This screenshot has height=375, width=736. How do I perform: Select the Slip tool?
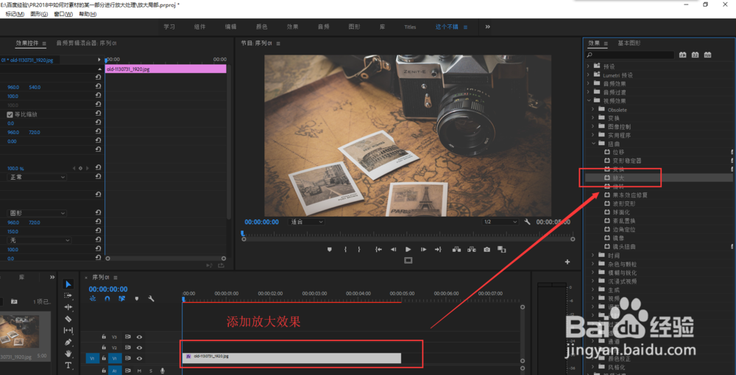[x=68, y=330]
